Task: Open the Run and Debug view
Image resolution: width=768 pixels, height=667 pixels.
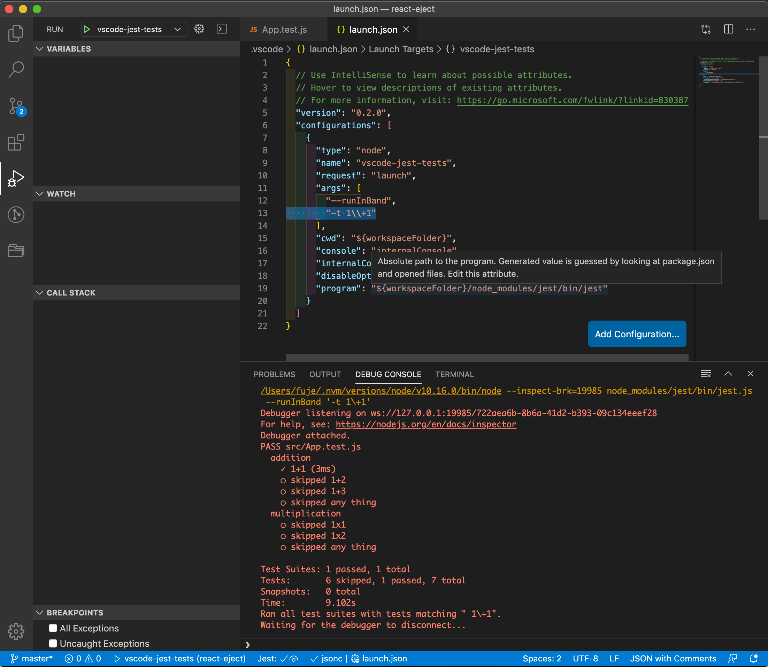Action: (16, 179)
